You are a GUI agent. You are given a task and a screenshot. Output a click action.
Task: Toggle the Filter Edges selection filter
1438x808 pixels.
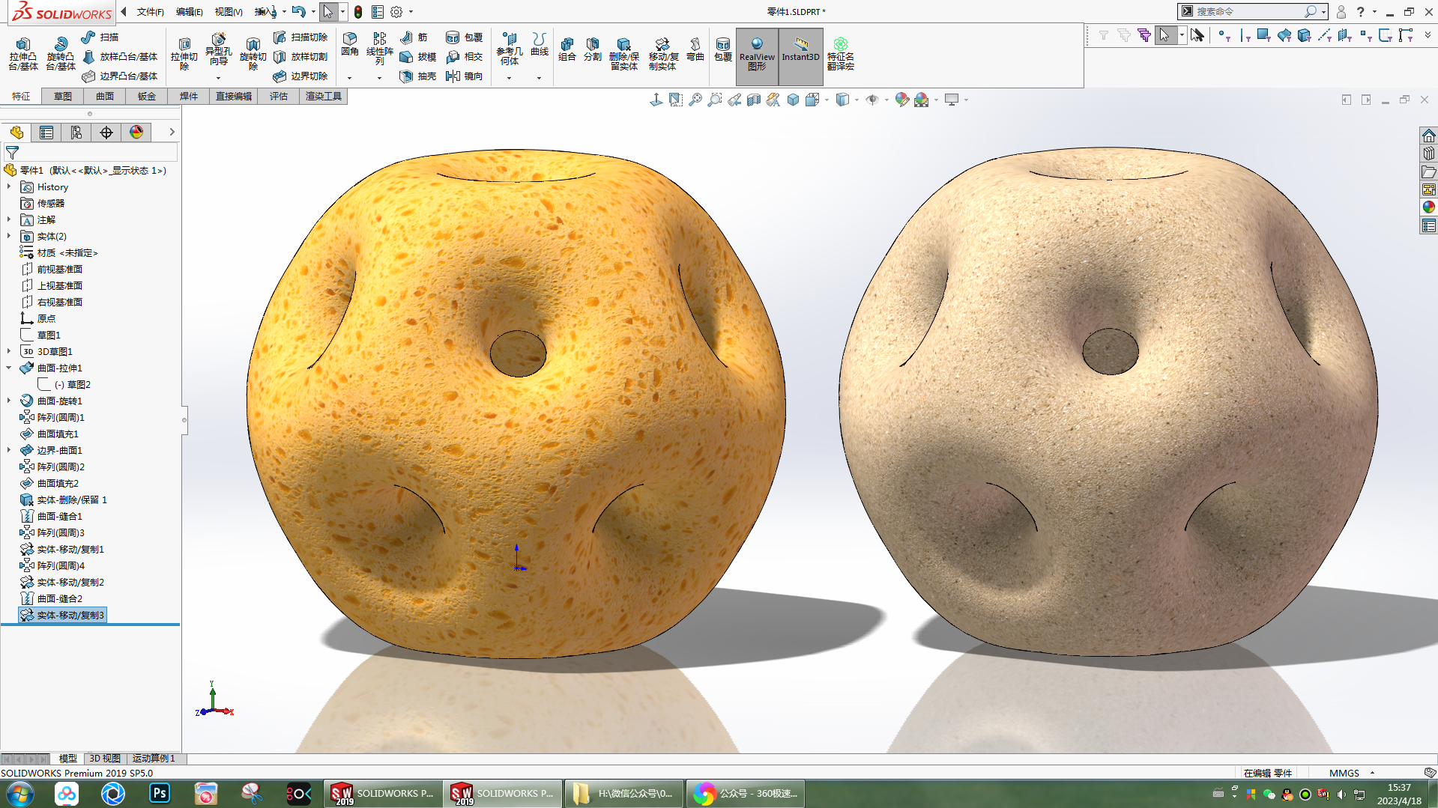coord(1245,35)
